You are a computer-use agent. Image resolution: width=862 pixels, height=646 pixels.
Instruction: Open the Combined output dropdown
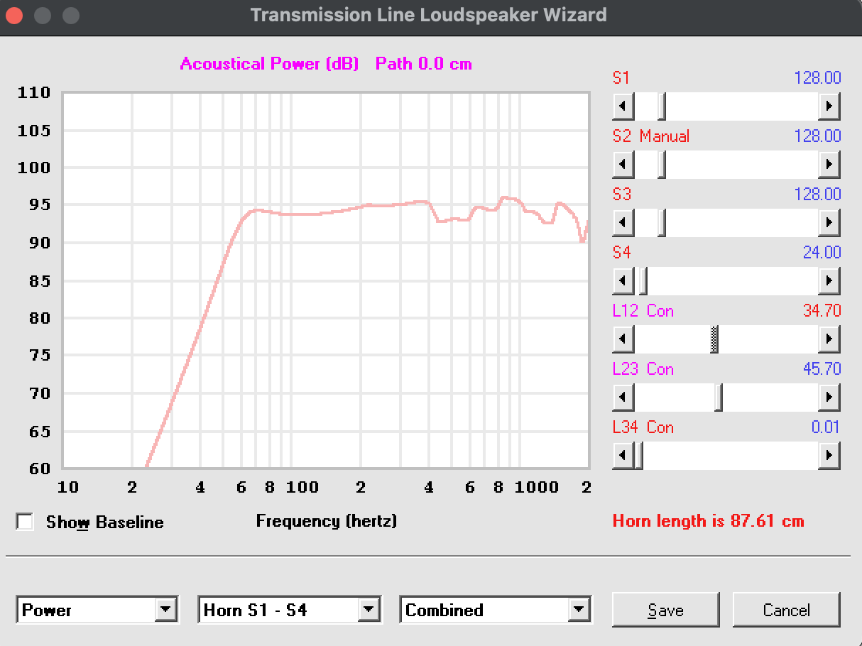click(x=579, y=609)
